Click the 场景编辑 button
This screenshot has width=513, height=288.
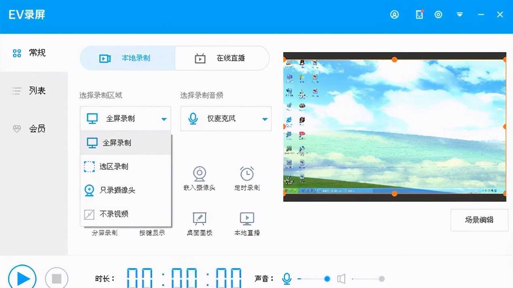[x=479, y=220]
